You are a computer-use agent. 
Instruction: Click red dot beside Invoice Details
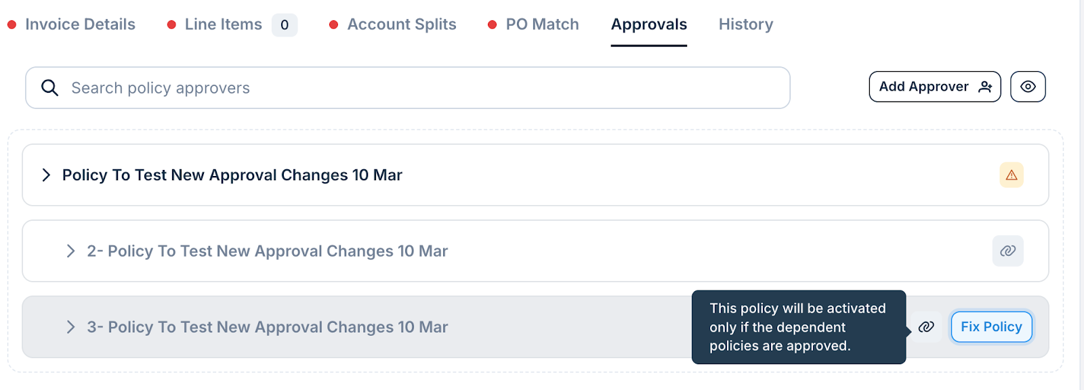[12, 24]
